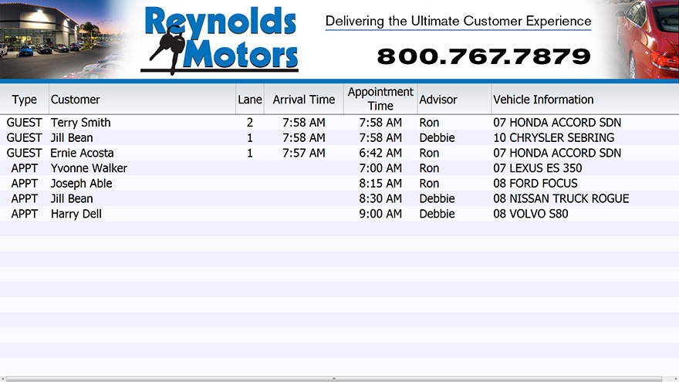Click 07 LEXUS ES 350 vehicle entry
The height and width of the screenshot is (382, 679).
(x=537, y=168)
